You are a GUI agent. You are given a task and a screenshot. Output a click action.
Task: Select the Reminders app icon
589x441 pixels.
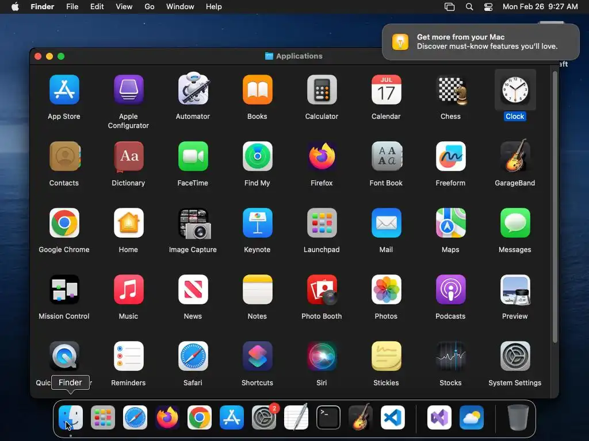click(x=128, y=356)
